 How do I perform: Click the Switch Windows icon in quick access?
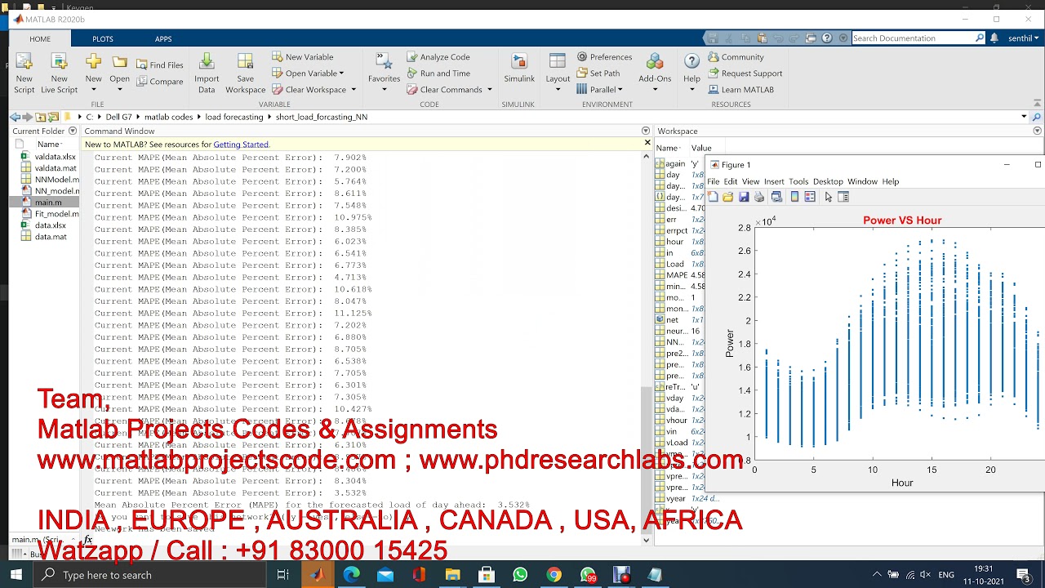coord(811,38)
